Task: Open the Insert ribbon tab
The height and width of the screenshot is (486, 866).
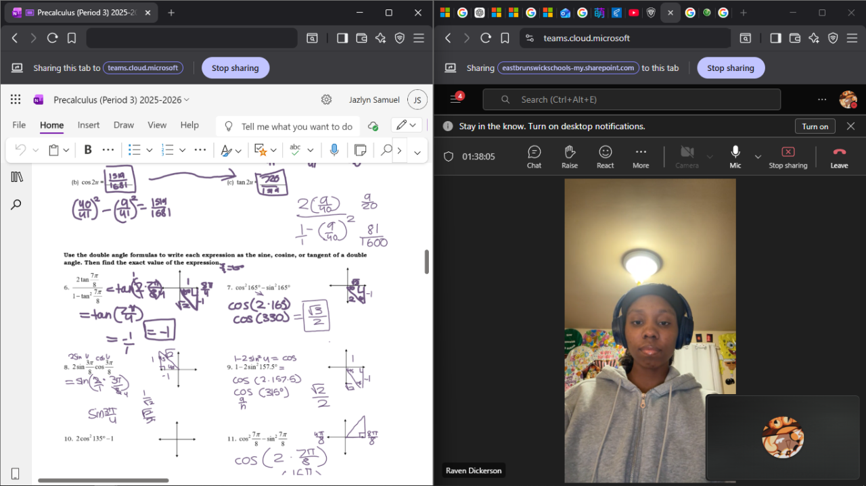Action: click(89, 125)
